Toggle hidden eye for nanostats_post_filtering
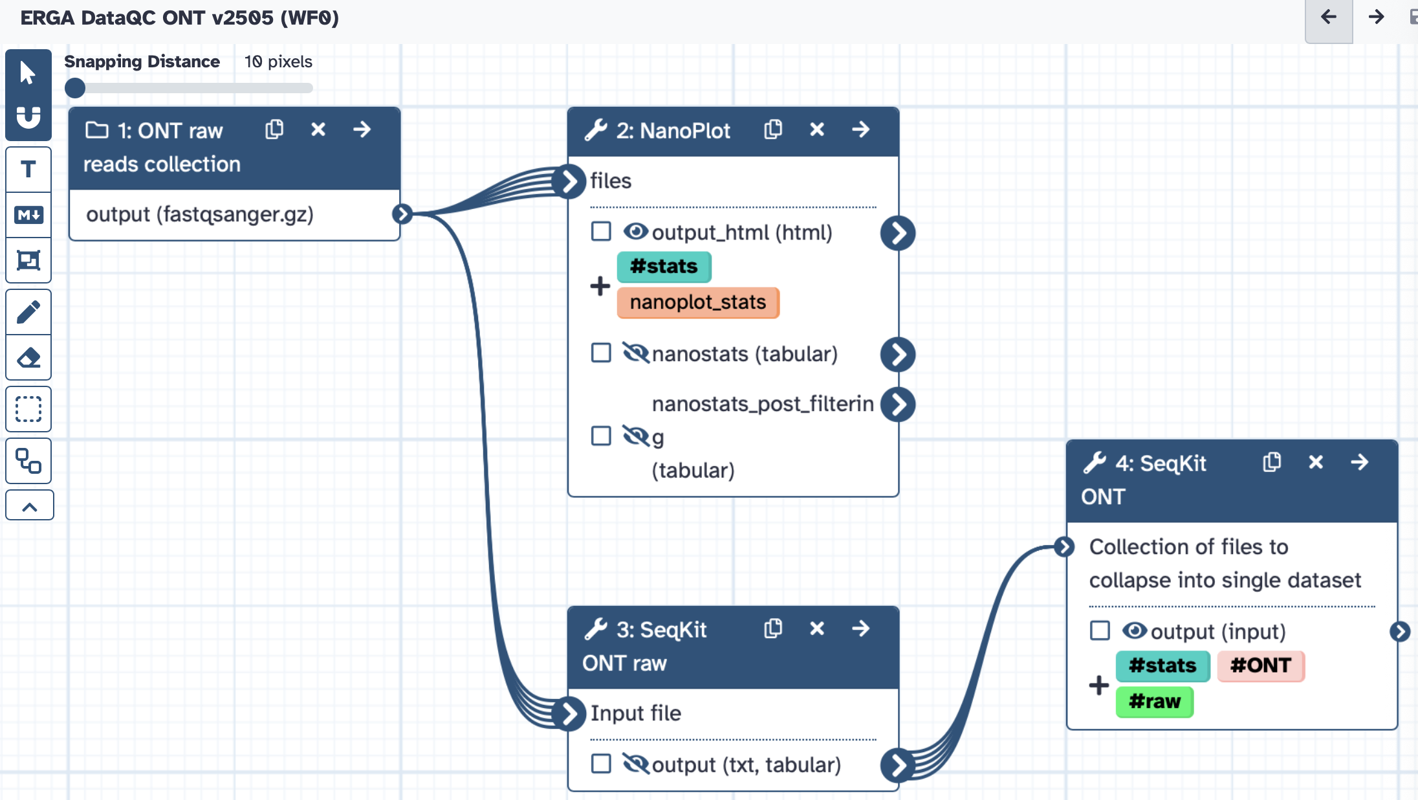 point(635,436)
